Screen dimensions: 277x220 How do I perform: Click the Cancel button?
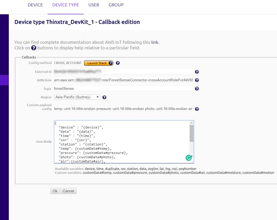tap(68, 191)
